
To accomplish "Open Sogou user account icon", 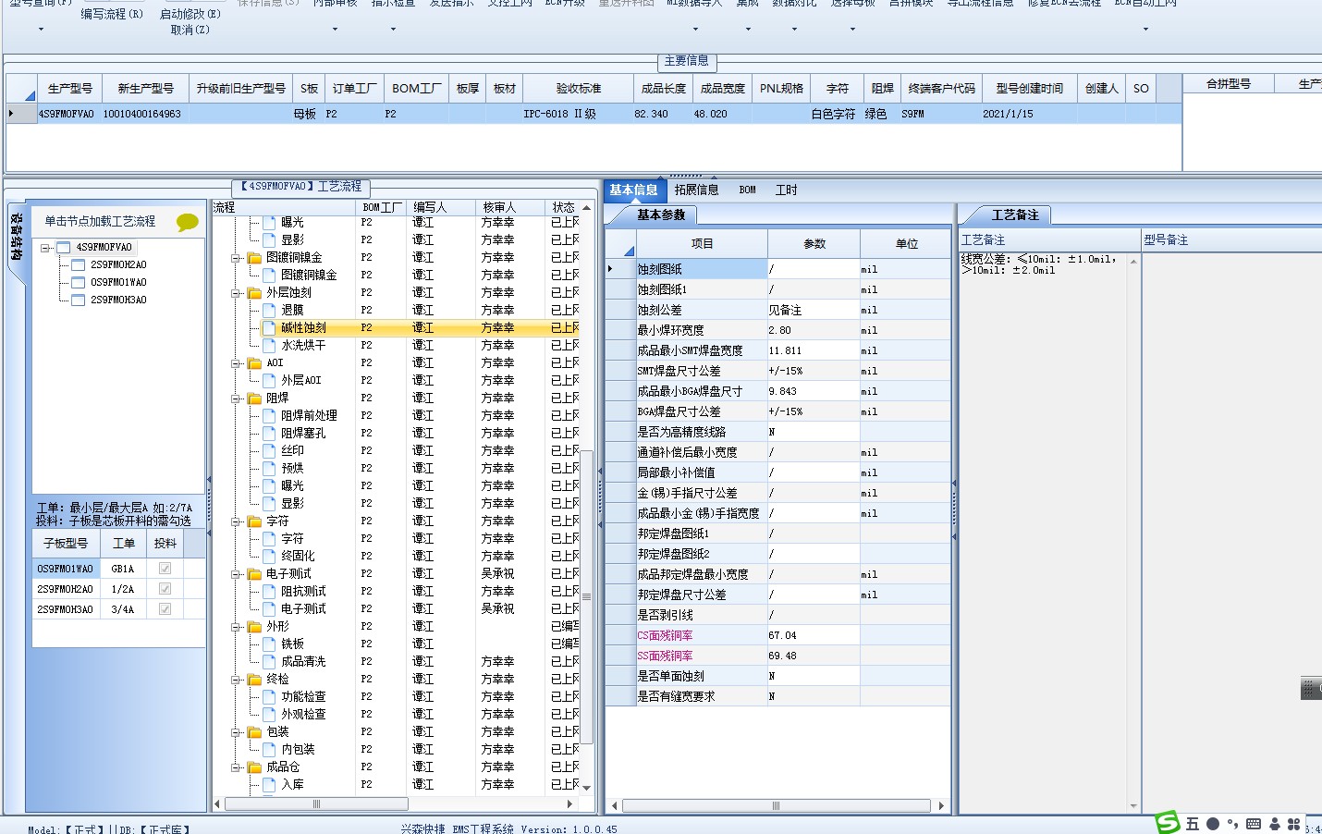I will click(1275, 824).
